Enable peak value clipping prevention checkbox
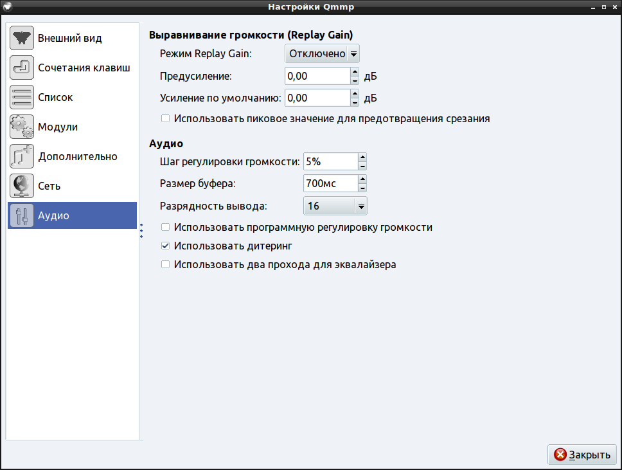Image resolution: width=622 pixels, height=470 pixels. 166,119
